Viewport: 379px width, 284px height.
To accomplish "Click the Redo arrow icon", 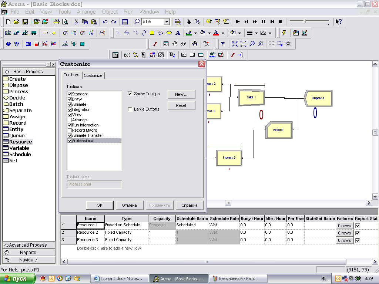I will coord(114,22).
